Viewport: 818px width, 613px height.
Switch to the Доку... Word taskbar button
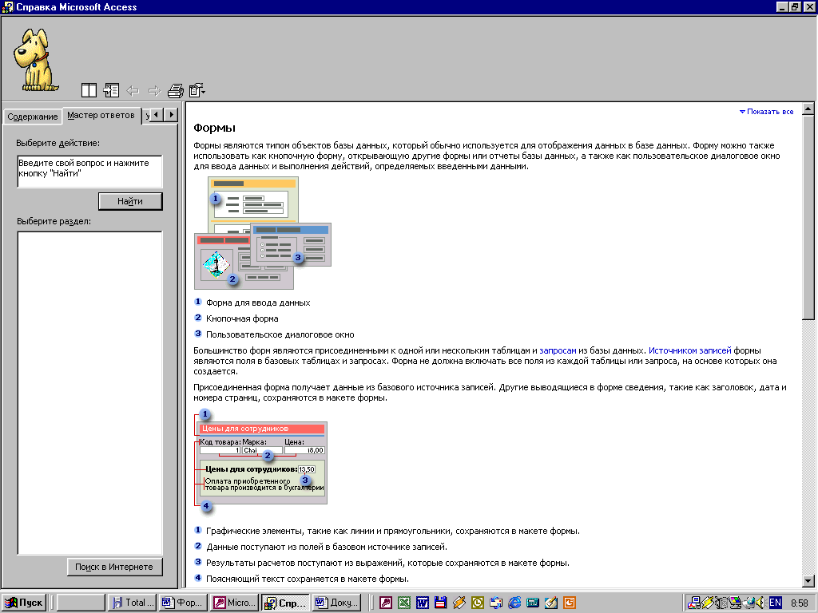coord(337,603)
